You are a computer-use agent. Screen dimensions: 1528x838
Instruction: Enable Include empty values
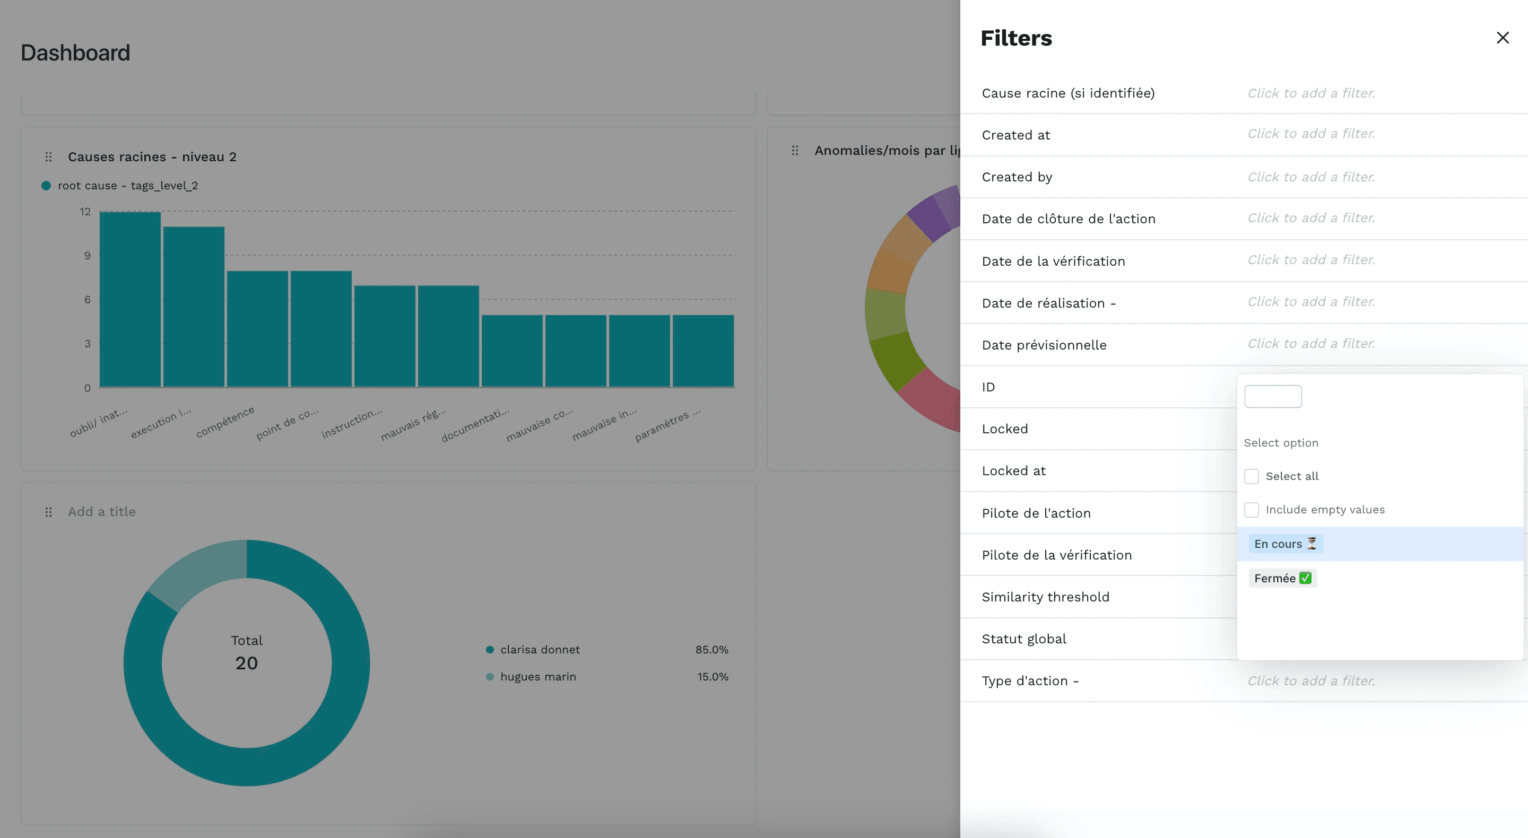coord(1252,510)
